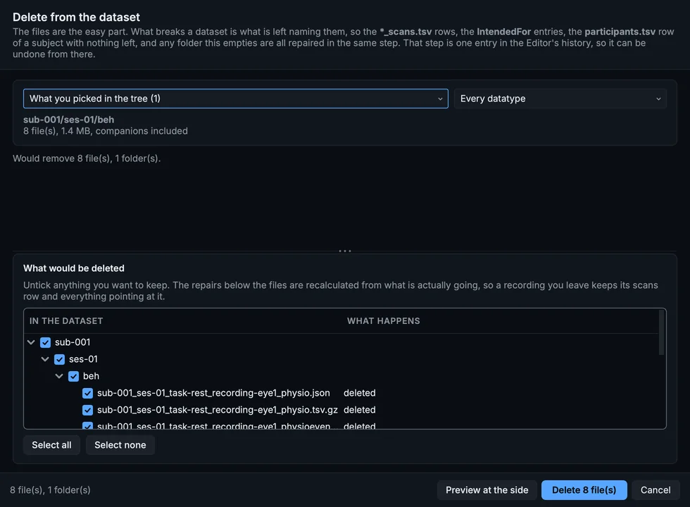Select the sub-001_ses-01_task-rest_recording-eye1_physio.json row label
The image size is (690, 507).
point(213,393)
